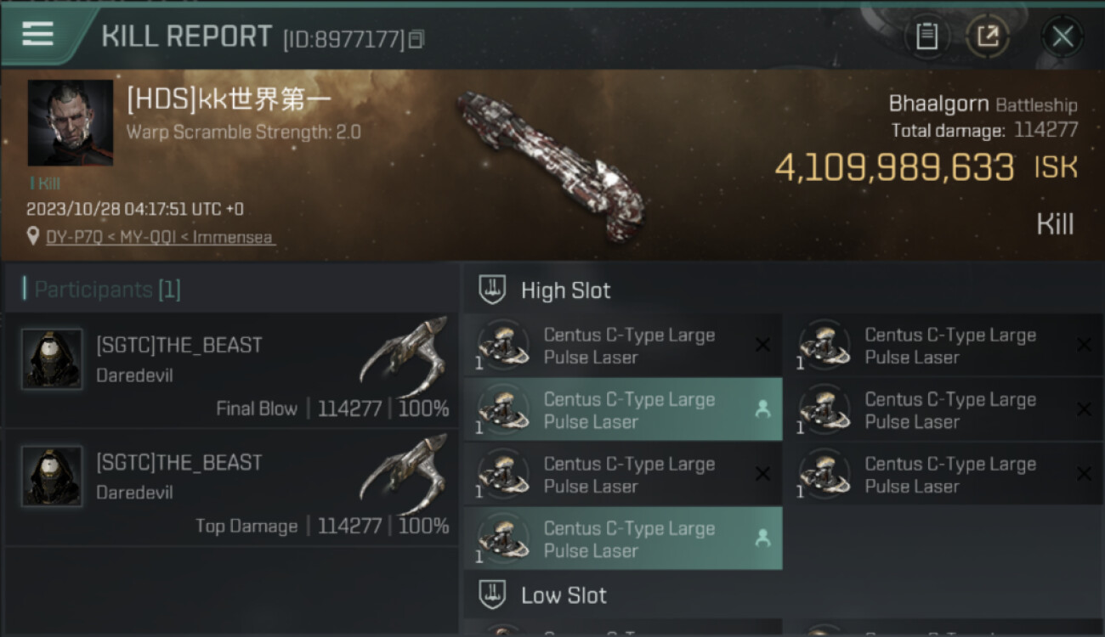This screenshot has width=1105, height=637.
Task: Click X marker on first right-column laser
Action: [1084, 345]
